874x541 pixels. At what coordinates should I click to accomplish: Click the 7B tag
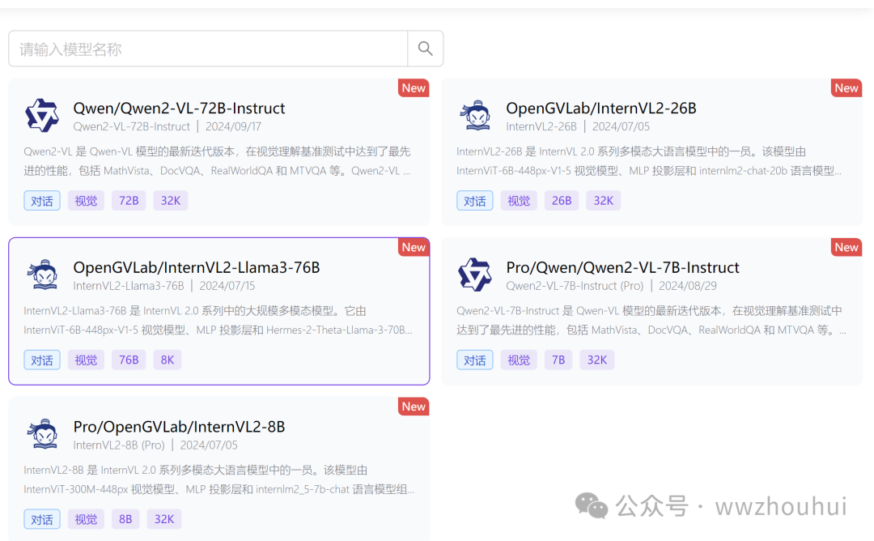pos(558,360)
